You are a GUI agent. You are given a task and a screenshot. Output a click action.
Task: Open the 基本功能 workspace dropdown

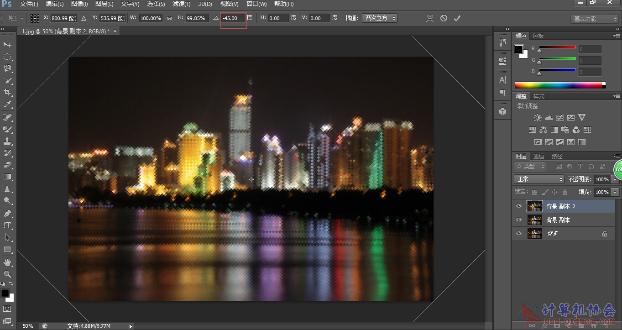coord(595,19)
